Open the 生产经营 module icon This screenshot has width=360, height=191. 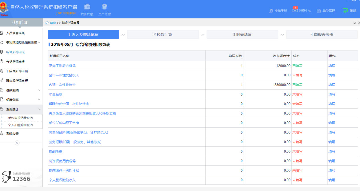[105, 7]
